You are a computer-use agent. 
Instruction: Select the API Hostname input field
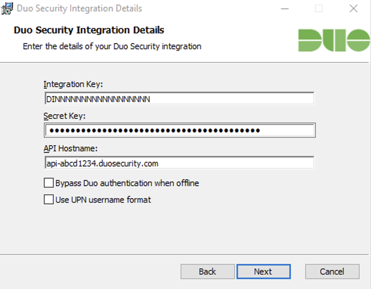pyautogui.click(x=179, y=163)
